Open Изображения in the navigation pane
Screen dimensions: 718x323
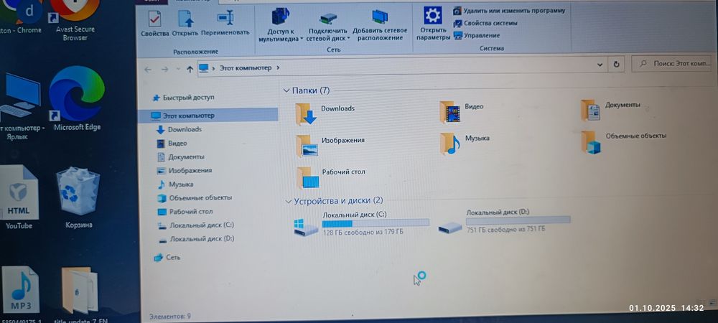184,171
